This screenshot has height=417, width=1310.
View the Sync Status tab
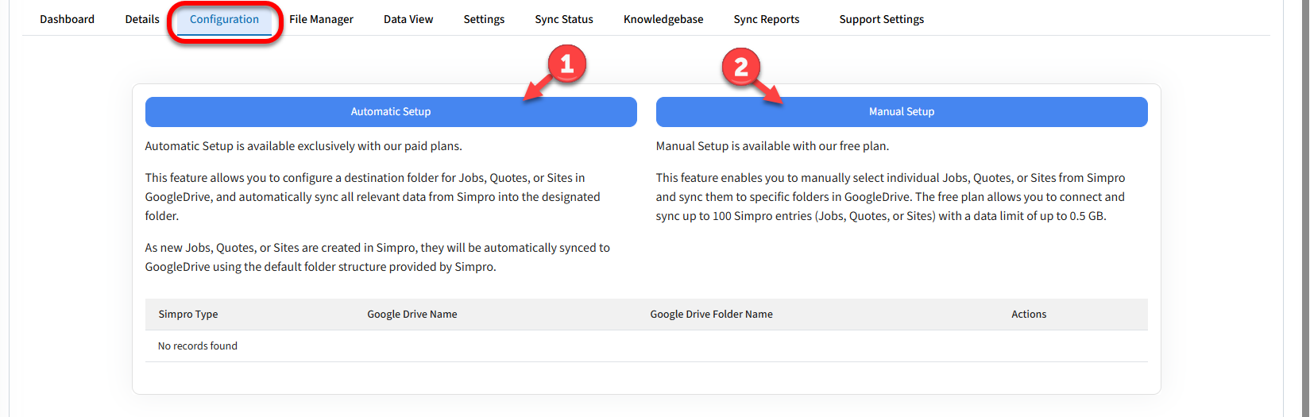click(x=564, y=19)
